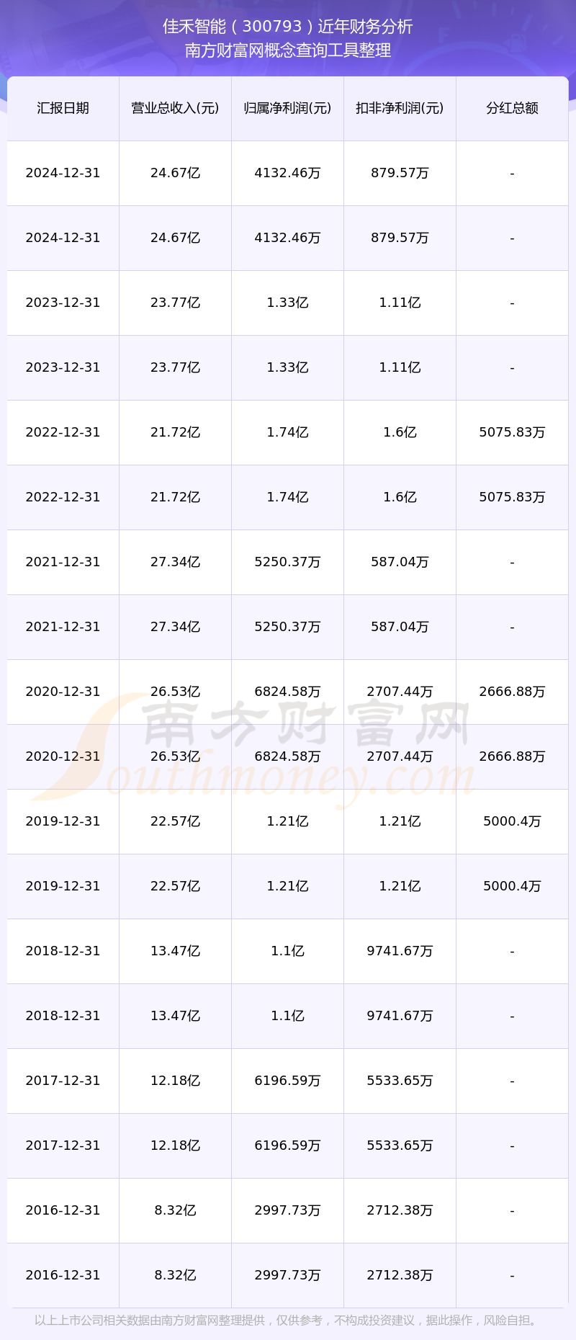Select the 南方财富网概念查询工具整理 subtitle

tap(288, 50)
